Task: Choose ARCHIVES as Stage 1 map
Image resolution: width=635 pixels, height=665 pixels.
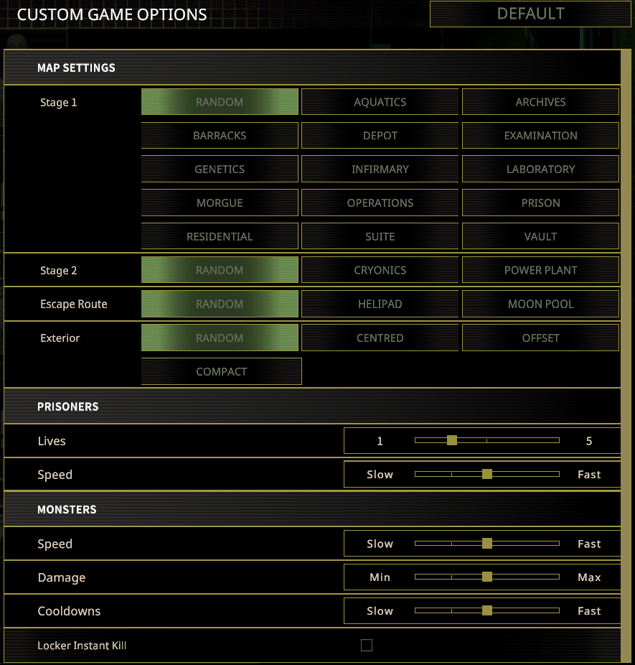Action: tap(540, 102)
